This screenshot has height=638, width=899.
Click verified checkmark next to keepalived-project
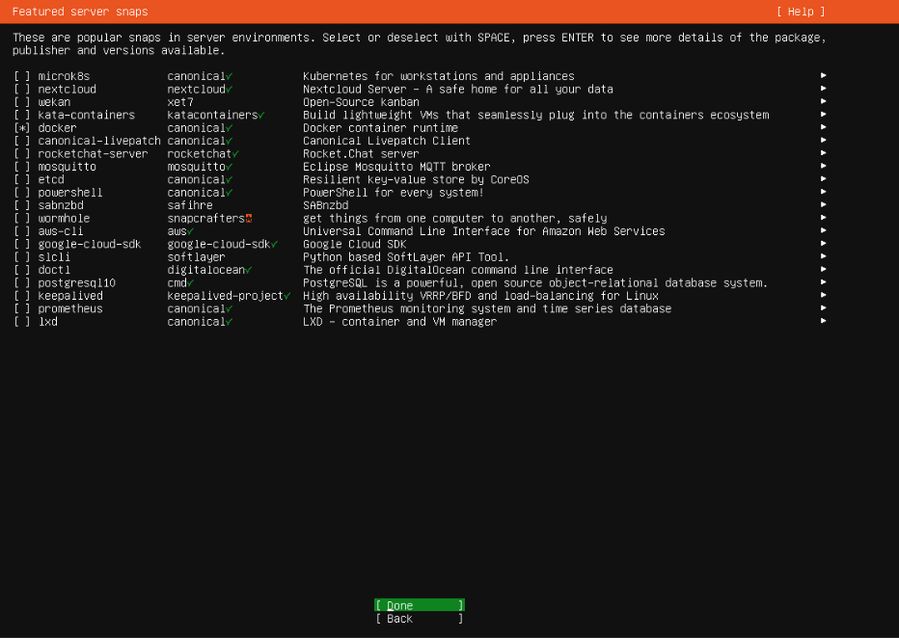[x=287, y=296]
